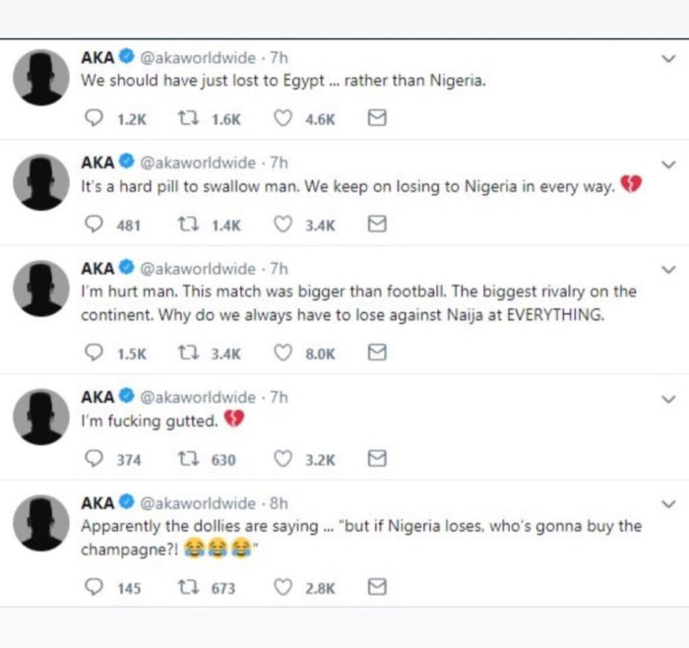Reply to the 'I'm hurt man' tweet
The image size is (689, 648).
click(x=95, y=353)
